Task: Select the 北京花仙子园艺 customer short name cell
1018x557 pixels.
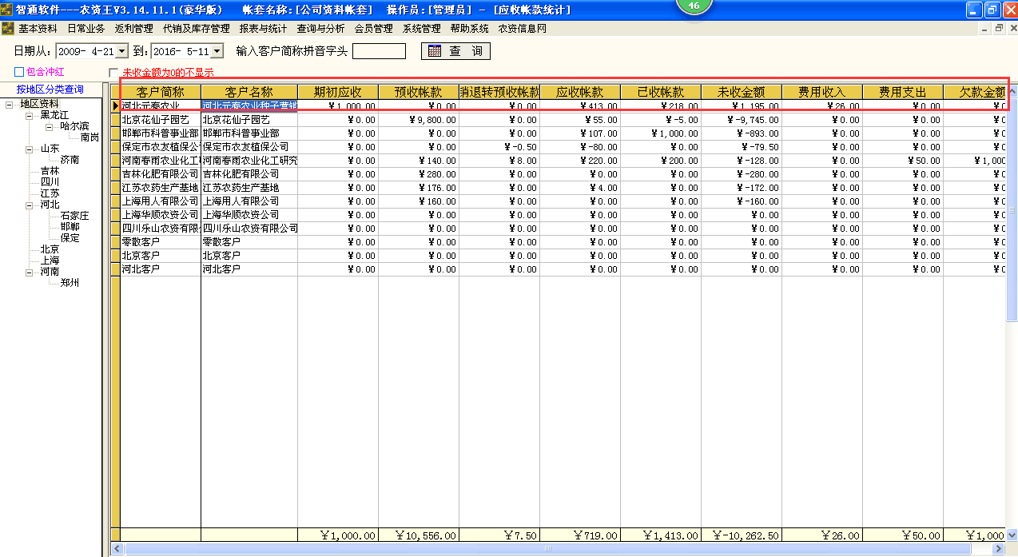Action: tap(161, 120)
